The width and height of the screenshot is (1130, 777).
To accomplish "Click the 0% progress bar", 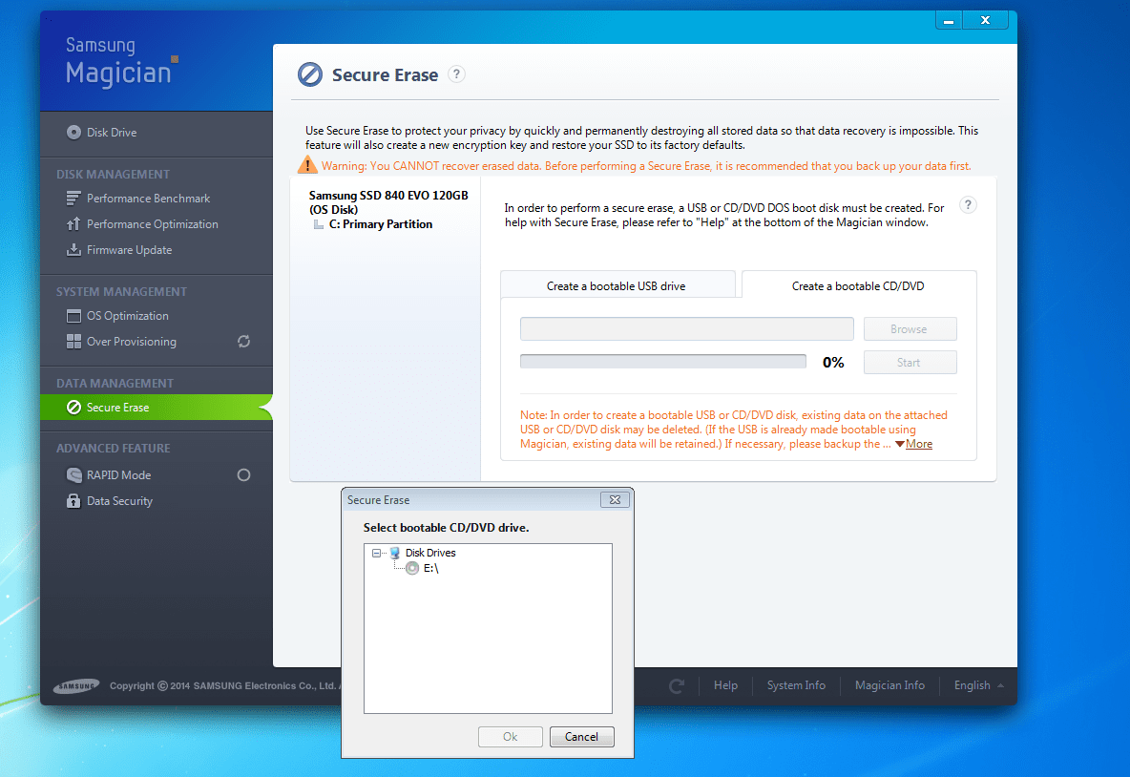I will 663,361.
